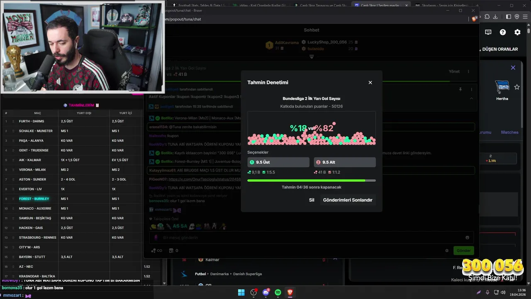
Task: Click the green Gönder send button
Action: pyautogui.click(x=463, y=250)
